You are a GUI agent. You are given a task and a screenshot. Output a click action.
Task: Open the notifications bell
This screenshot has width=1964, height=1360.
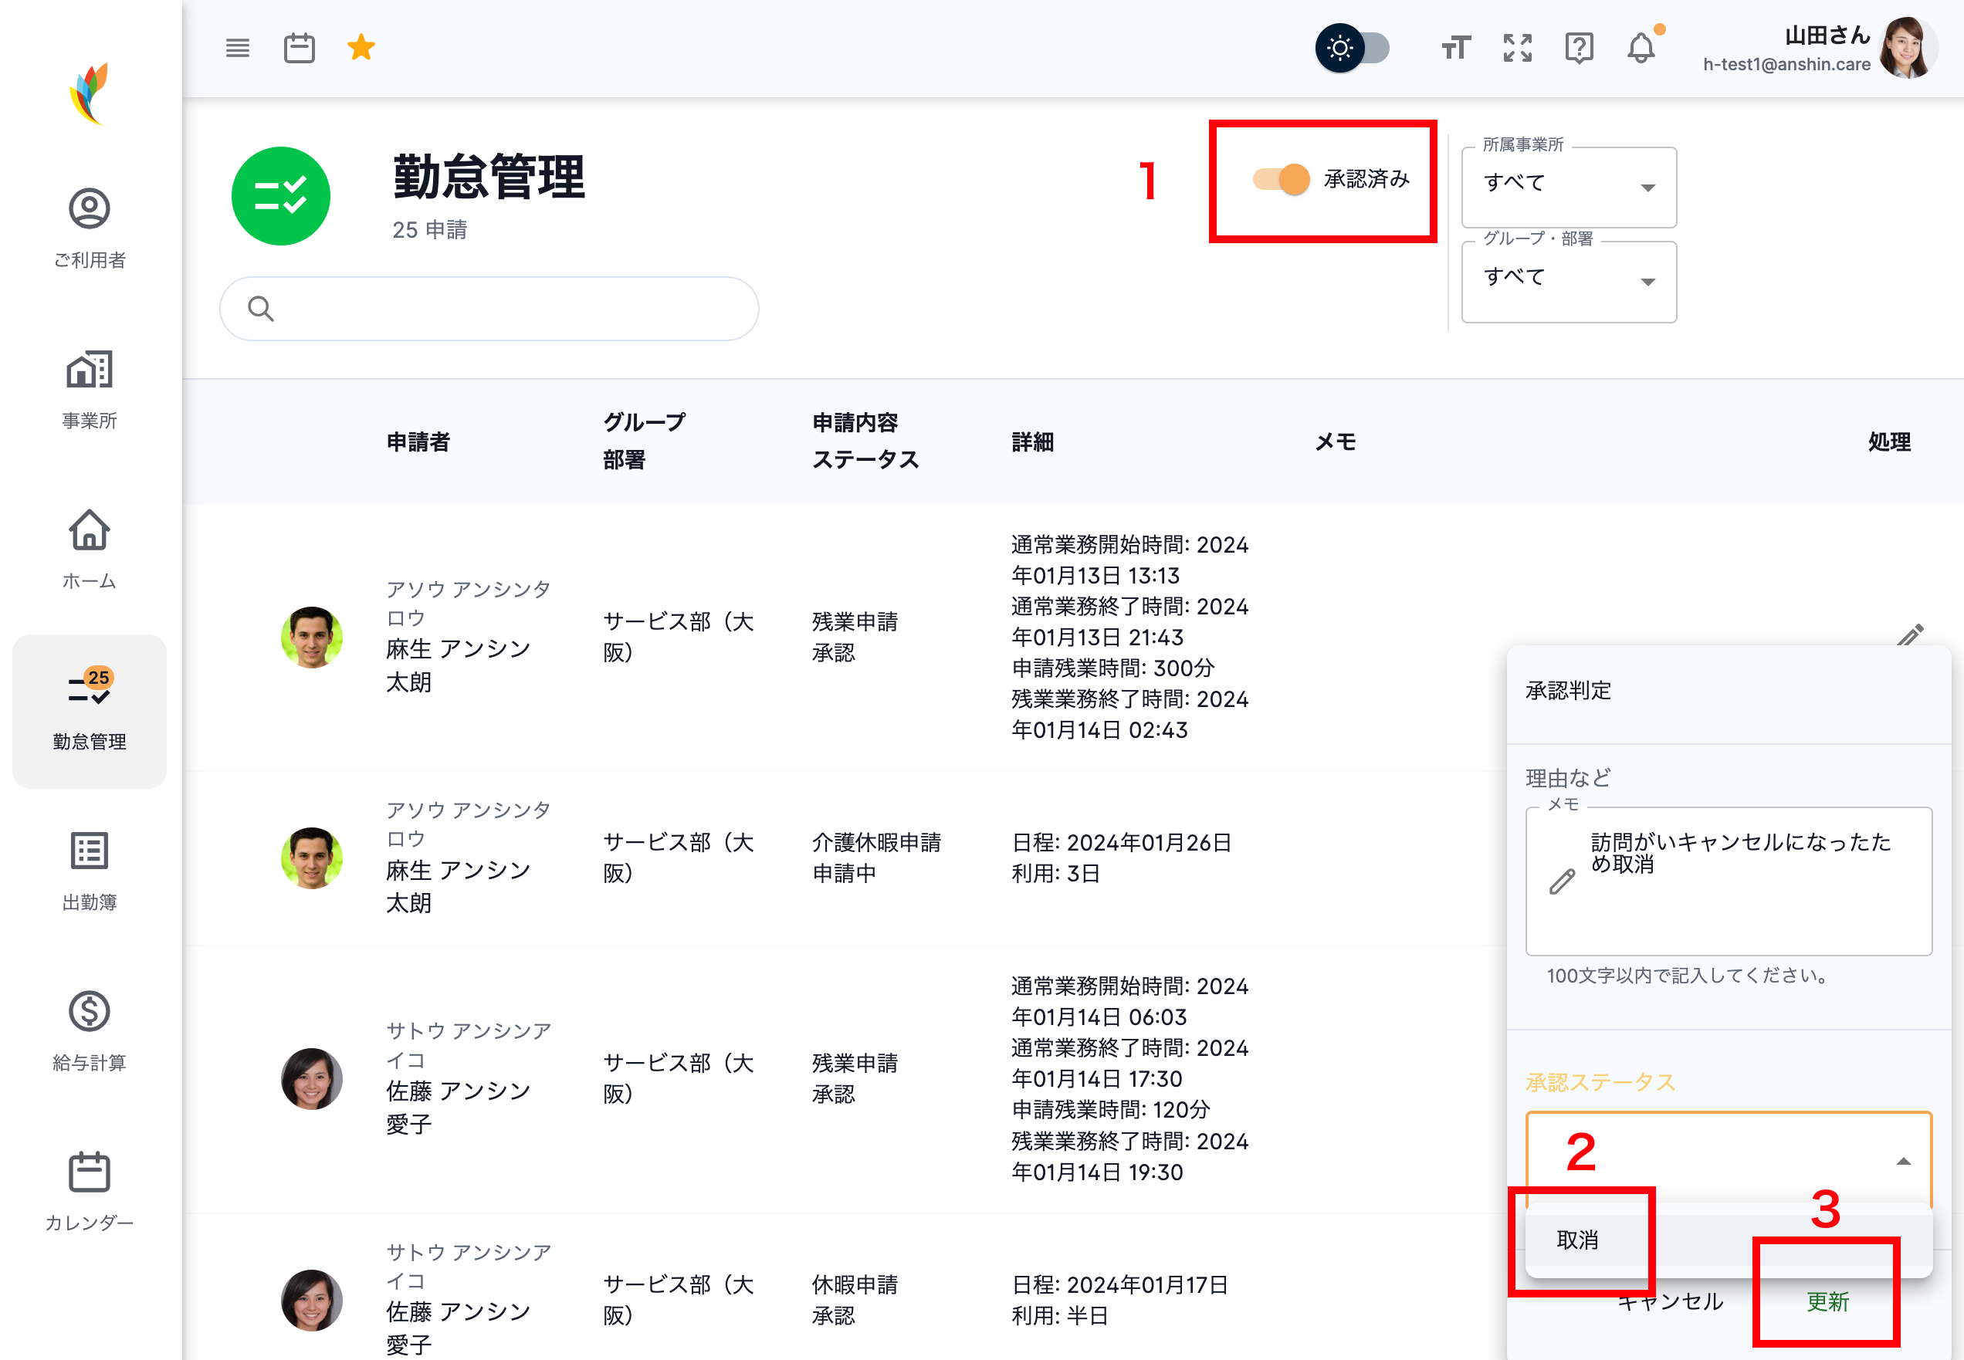tap(1641, 48)
